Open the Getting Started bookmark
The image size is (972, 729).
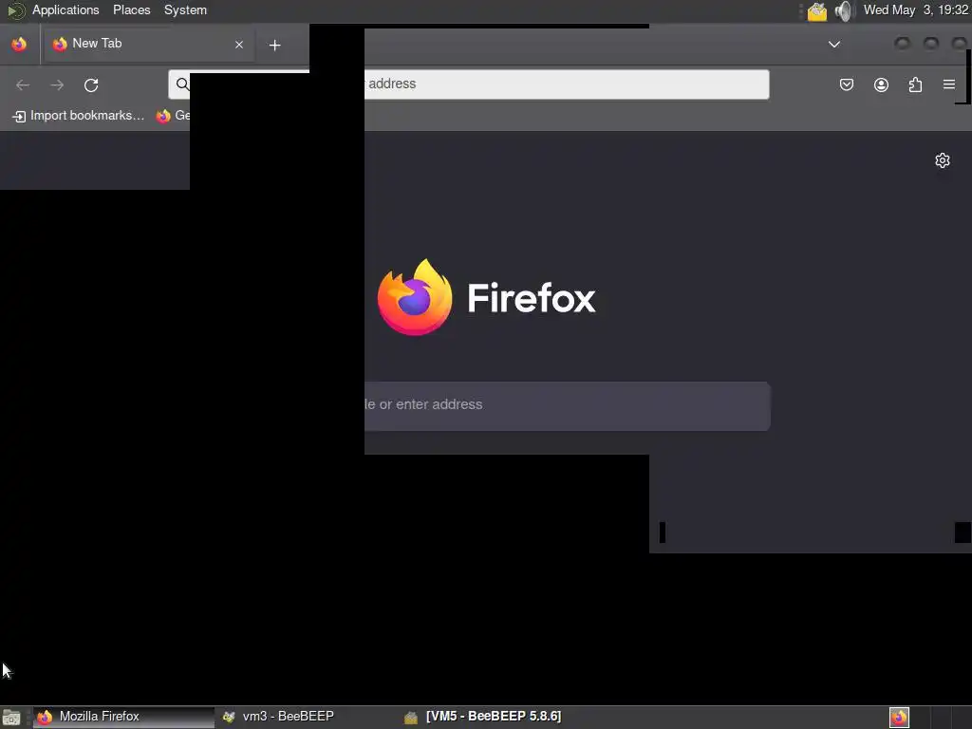pos(173,116)
